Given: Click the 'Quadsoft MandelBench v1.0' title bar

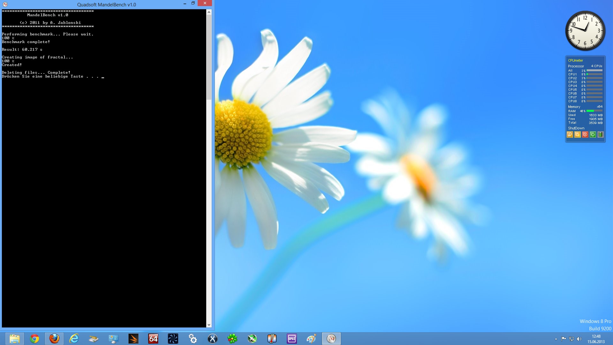Looking at the screenshot, I should pos(106,4).
